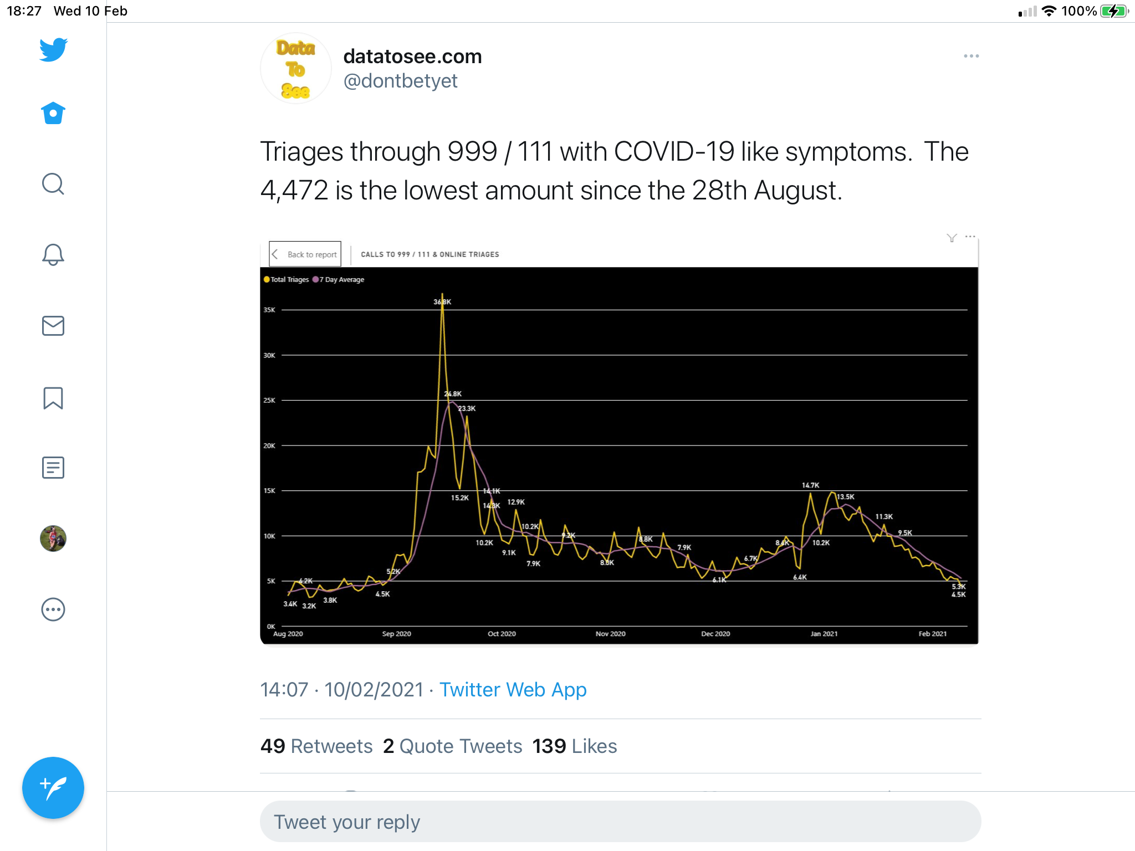This screenshot has height=851, width=1135.
Task: Open the datatosee.com profile picture
Action: (x=295, y=69)
